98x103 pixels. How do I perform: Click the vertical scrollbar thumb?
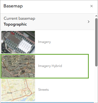[96, 42]
